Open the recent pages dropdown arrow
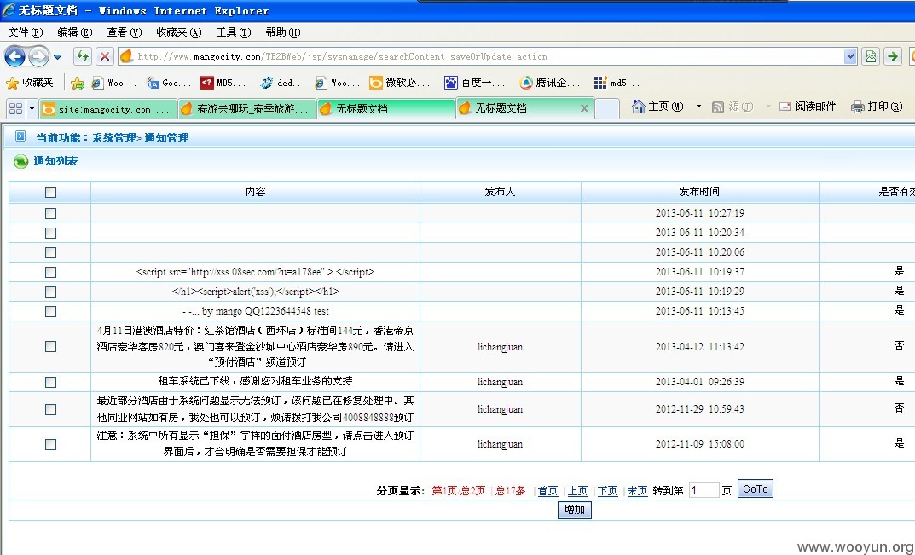This screenshot has width=915, height=555. (x=57, y=57)
